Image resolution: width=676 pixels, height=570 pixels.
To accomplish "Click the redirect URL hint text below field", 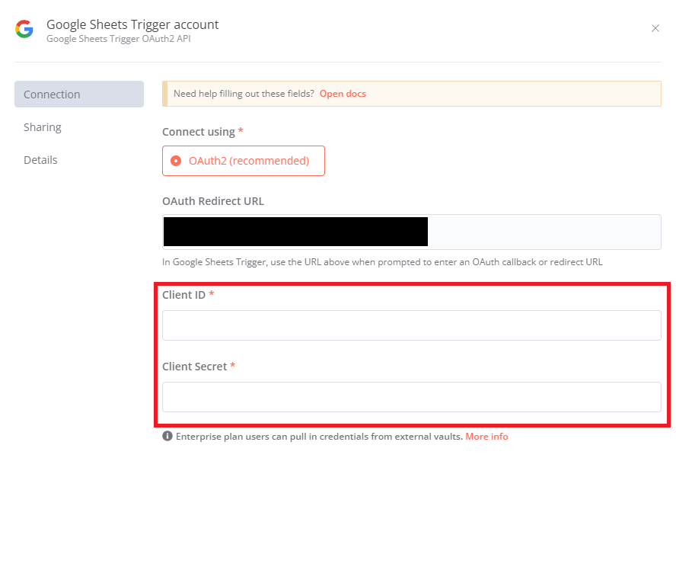I will 382,262.
